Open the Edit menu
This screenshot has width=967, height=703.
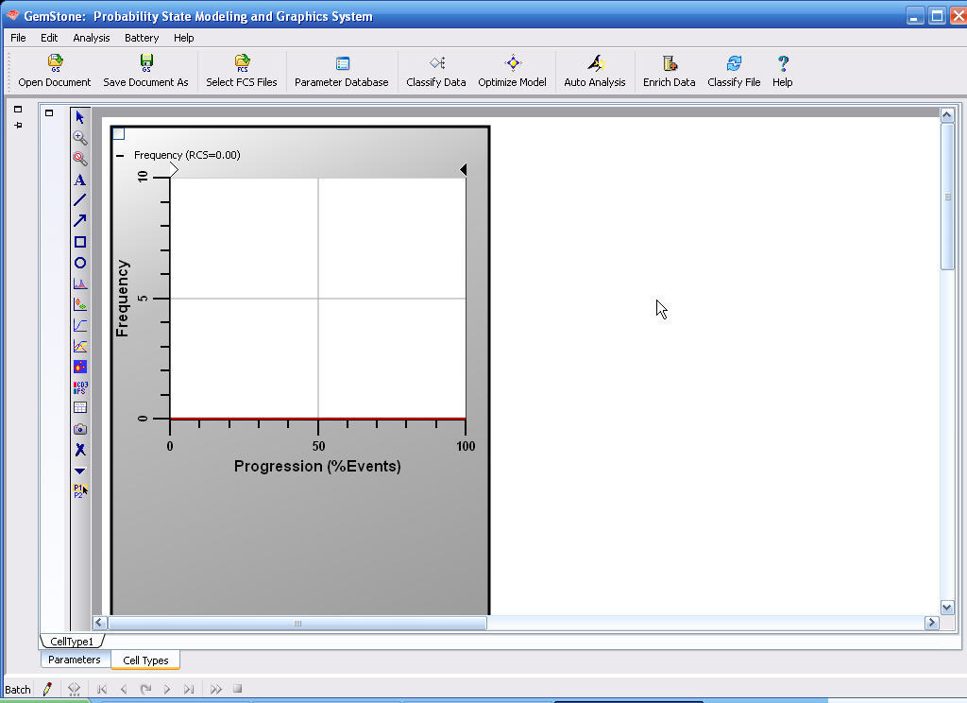click(49, 38)
